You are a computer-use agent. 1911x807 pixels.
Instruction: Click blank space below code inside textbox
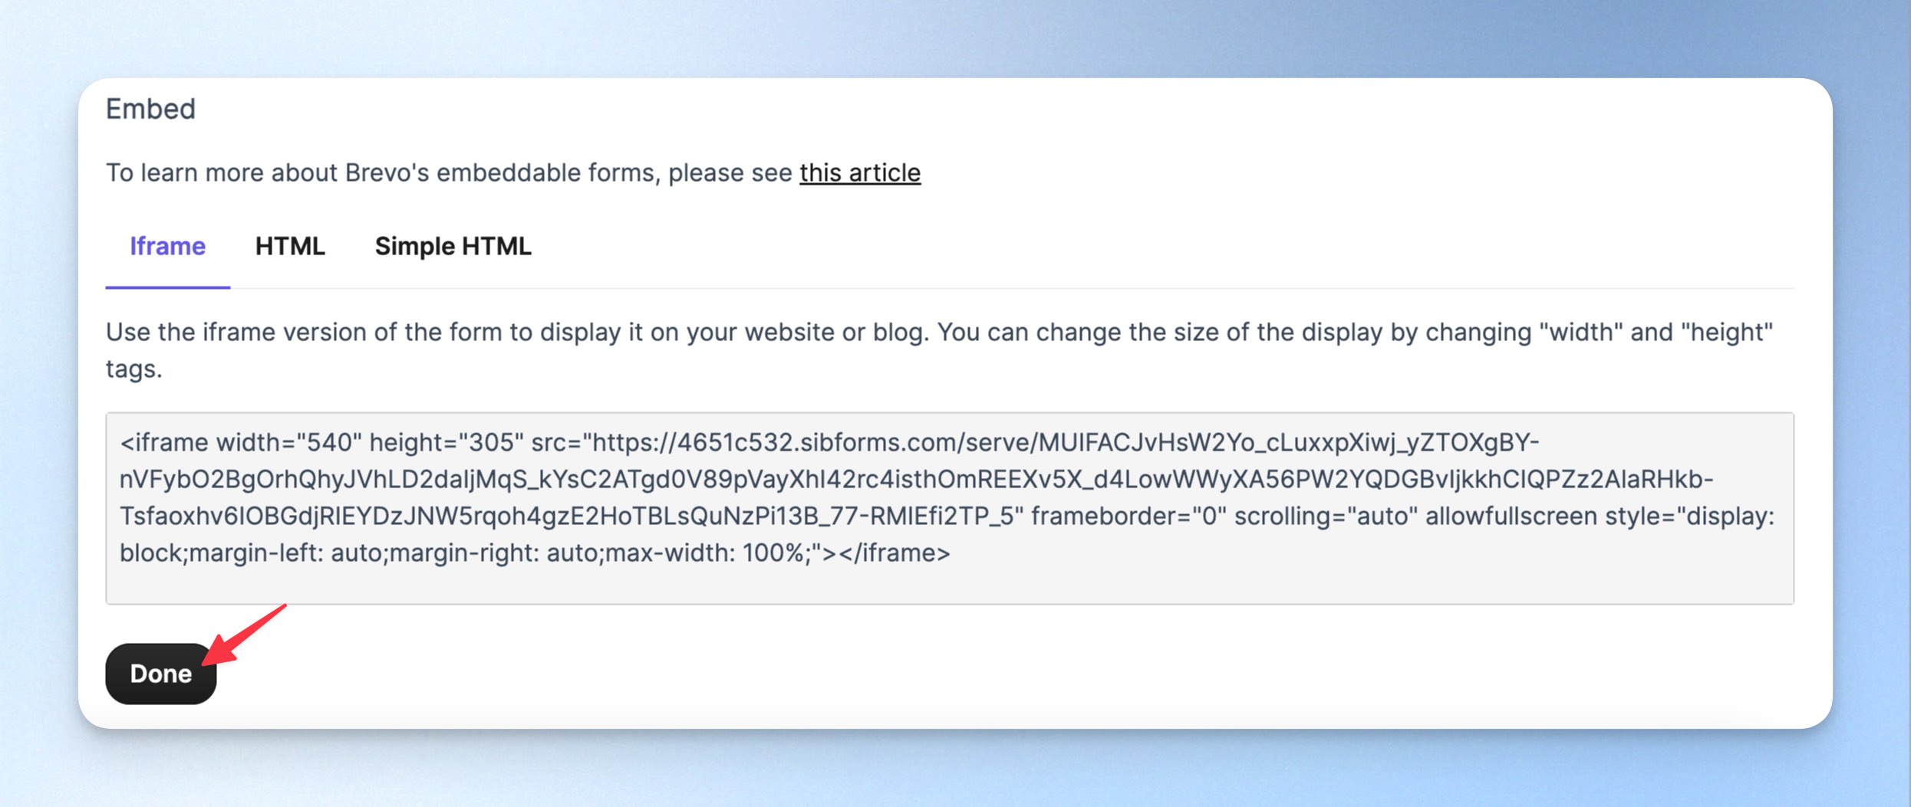(950, 586)
